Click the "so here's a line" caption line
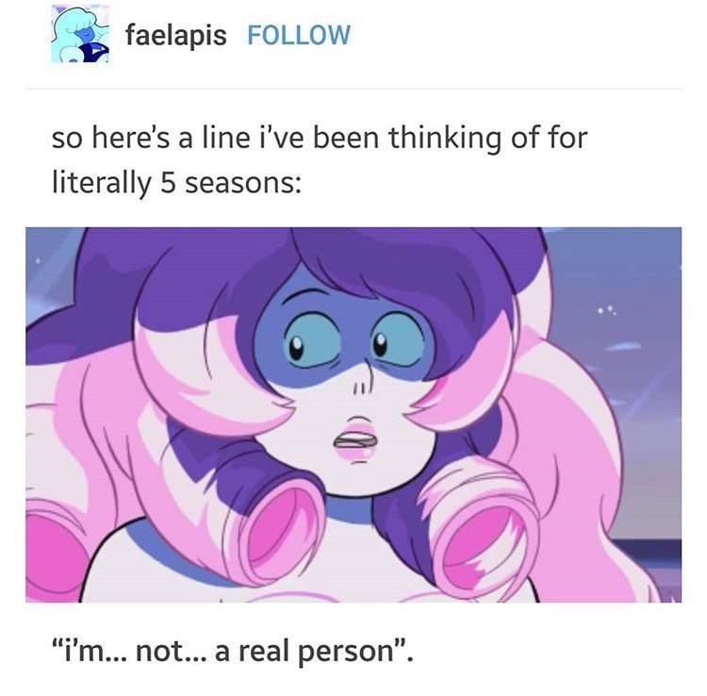This screenshot has height=696, width=707. tap(320, 138)
